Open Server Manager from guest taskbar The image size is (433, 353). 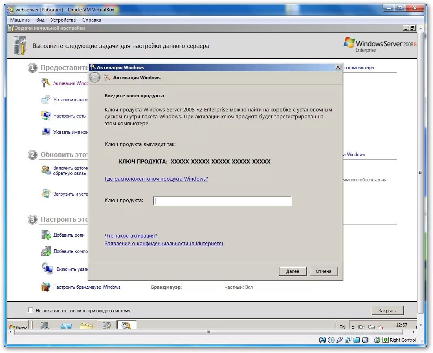(x=44, y=325)
